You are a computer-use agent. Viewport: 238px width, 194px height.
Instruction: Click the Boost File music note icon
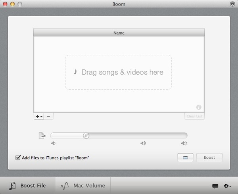[12, 186]
